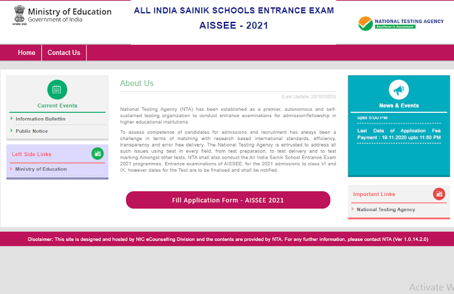The height and width of the screenshot is (294, 454).
Task: Click the News & Events megaphone icon
Action: pos(398,90)
